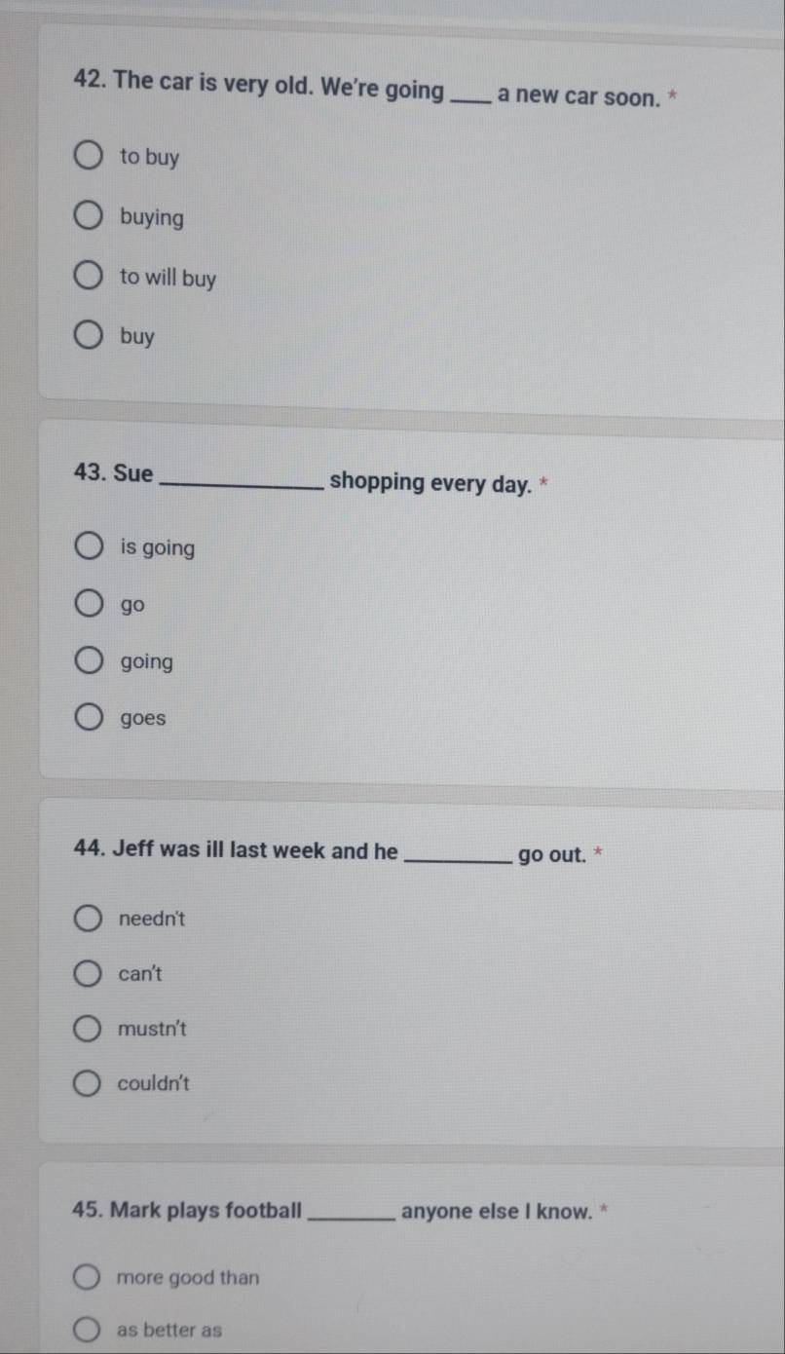
Task: Select the 'can't' option for Jeff question
Action: (x=89, y=974)
